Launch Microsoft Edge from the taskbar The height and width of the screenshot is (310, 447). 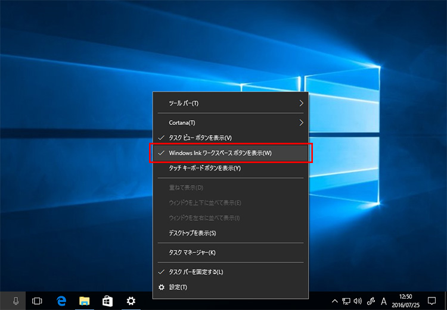click(x=60, y=301)
